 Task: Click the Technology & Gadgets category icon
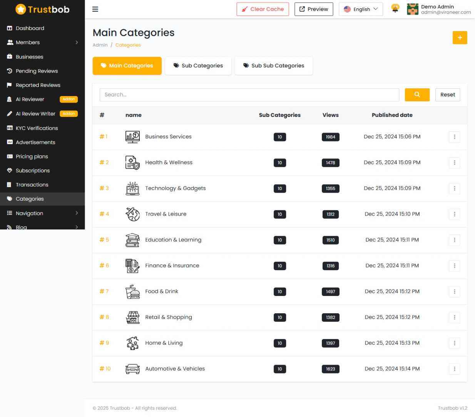click(x=132, y=188)
